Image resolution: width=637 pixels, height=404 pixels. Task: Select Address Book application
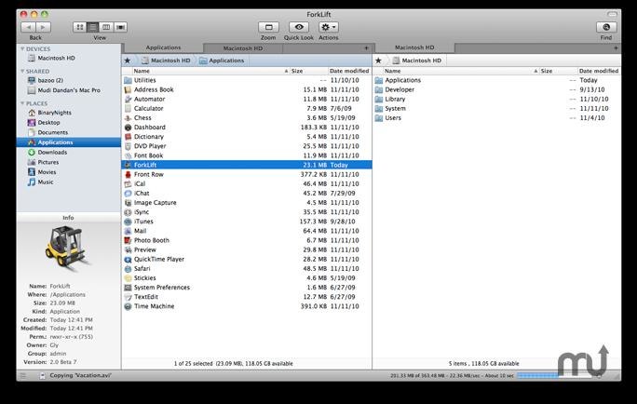click(x=247, y=89)
